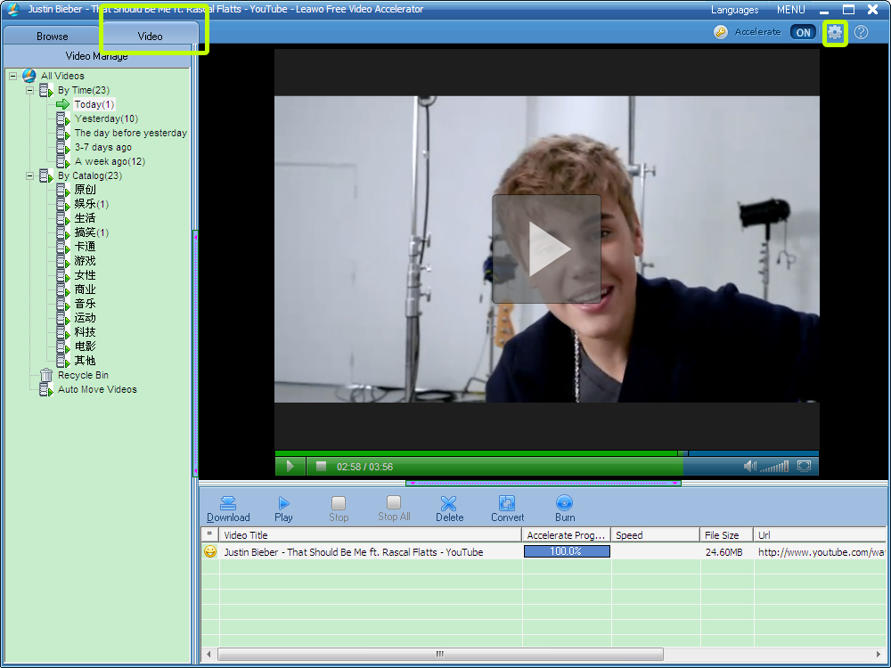Select Yesterday(10) in the tree

pyautogui.click(x=106, y=118)
